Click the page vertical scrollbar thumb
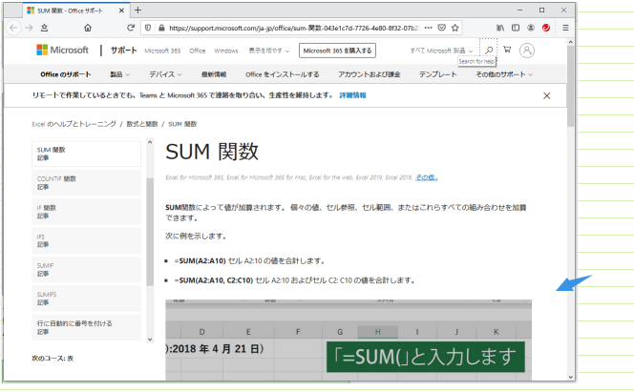 [x=571, y=86]
